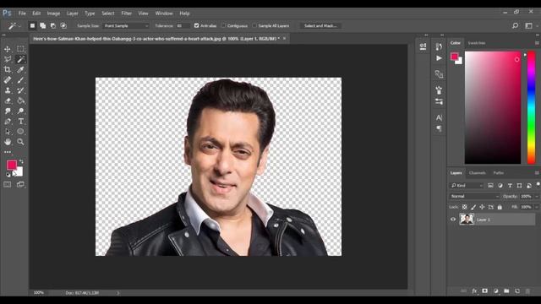Change screen mode from toolbox

pyautogui.click(x=20, y=185)
